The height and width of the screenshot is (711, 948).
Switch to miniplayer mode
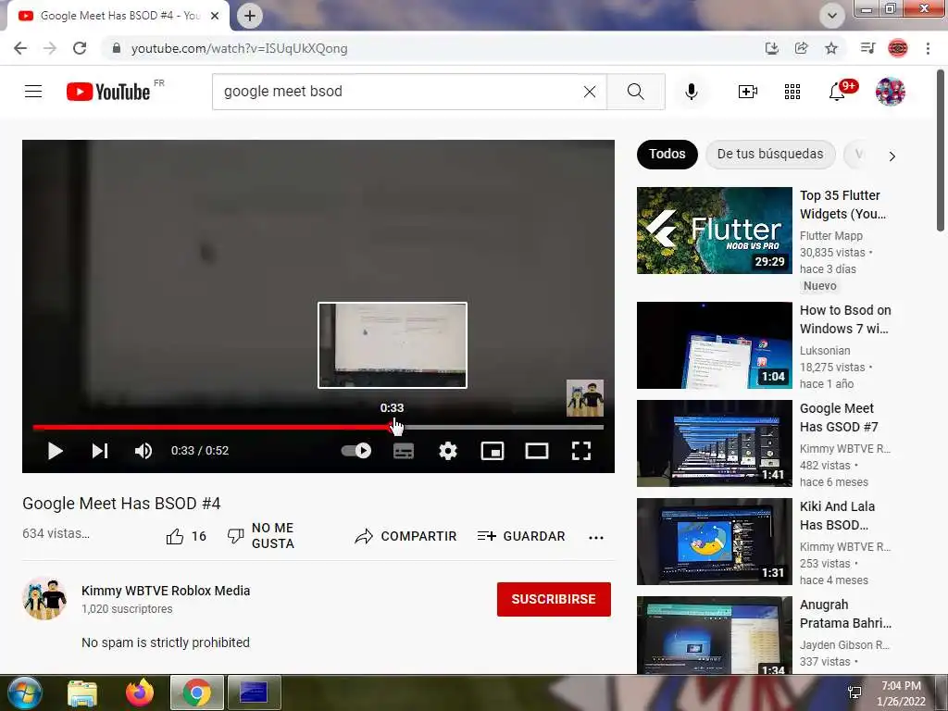click(493, 451)
